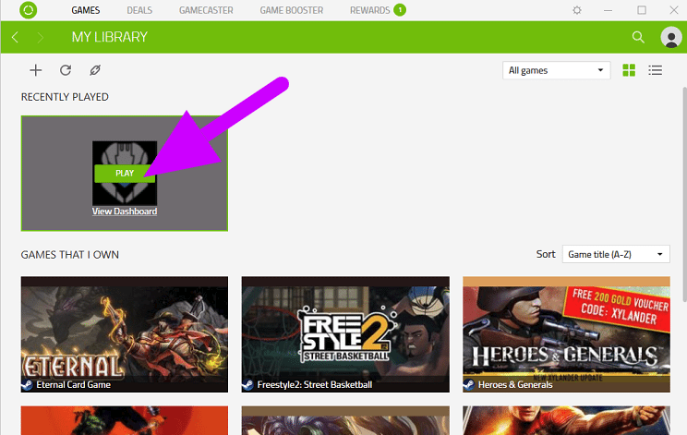Maximize the Cortex window
687x435 pixels.
(642, 10)
